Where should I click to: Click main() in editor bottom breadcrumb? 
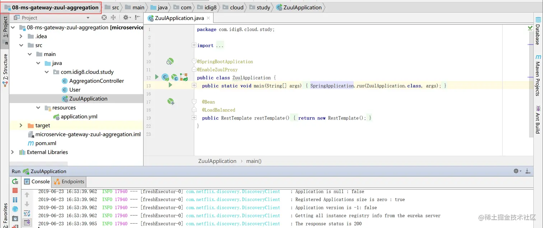pyautogui.click(x=254, y=161)
